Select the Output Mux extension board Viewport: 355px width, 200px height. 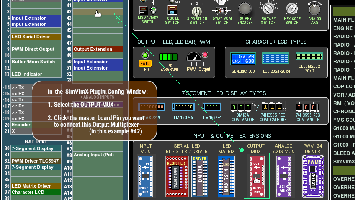tap(256, 175)
